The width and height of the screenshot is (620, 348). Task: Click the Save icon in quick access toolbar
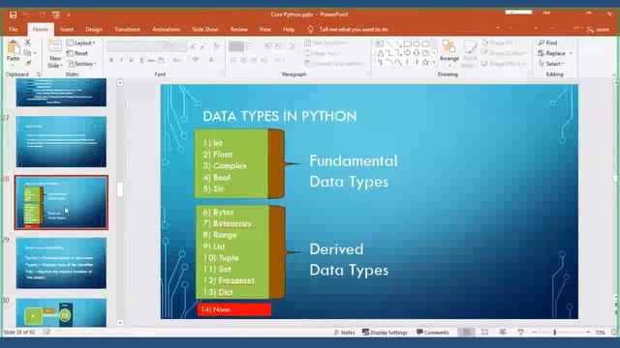(x=13, y=14)
